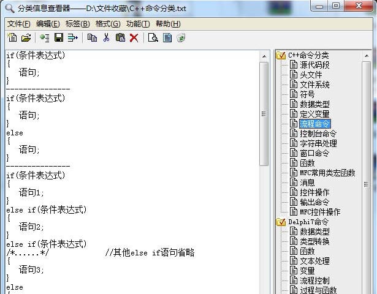The image size is (377, 294).
Task: Select 输出命令 in the tree
Action: tap(314, 202)
